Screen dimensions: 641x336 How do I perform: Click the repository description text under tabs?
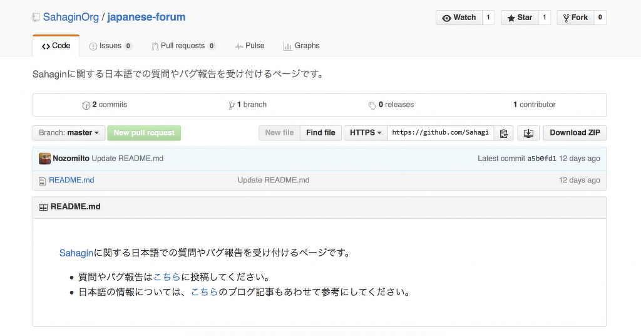178,74
